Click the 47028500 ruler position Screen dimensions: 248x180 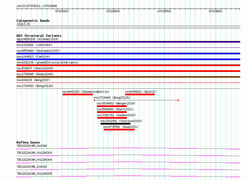(x=164, y=11)
